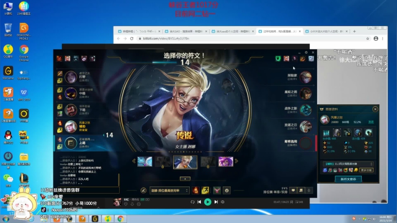Open the notes button beside the chat bubble

click(301, 190)
